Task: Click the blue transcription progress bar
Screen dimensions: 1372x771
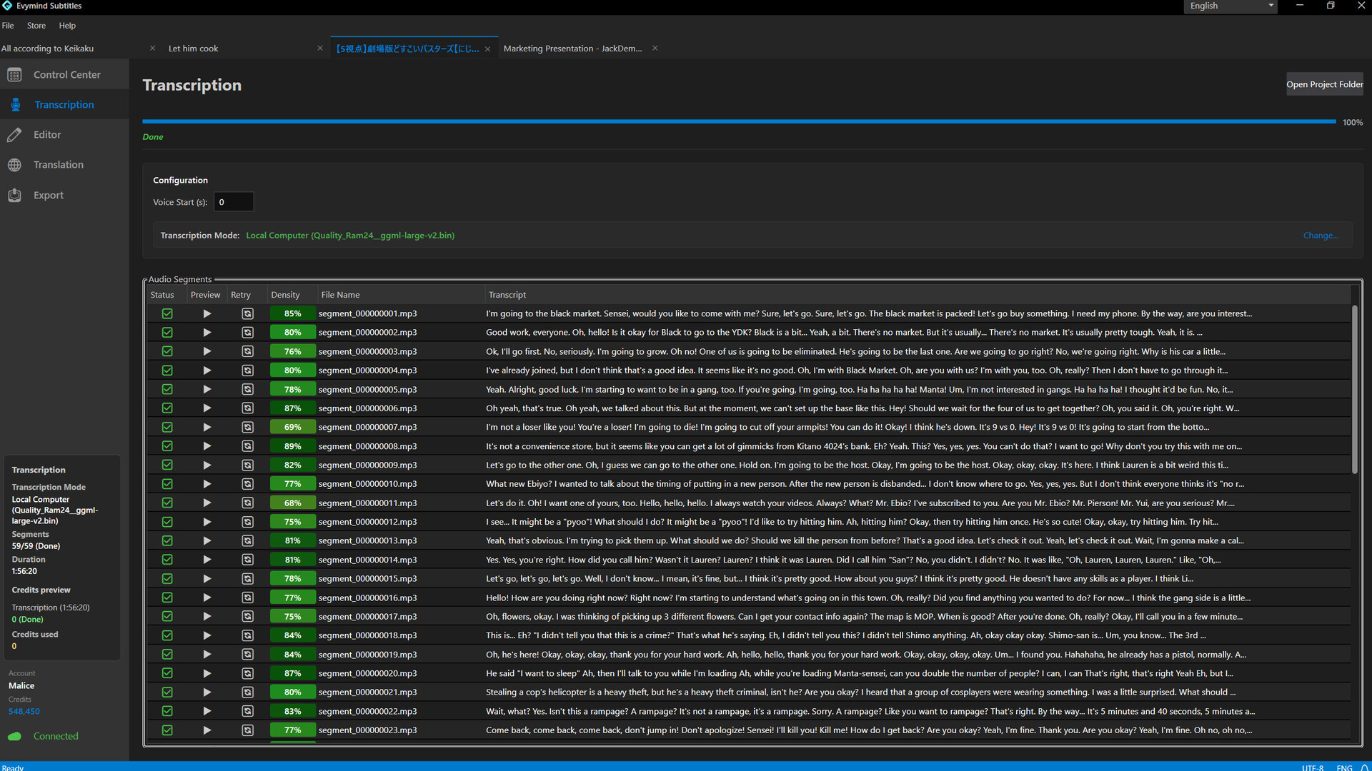Action: 738,122
